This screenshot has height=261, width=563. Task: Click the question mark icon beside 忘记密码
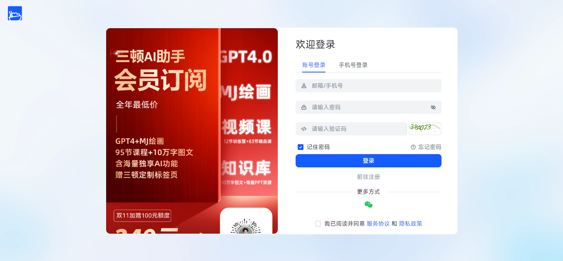pyautogui.click(x=413, y=147)
